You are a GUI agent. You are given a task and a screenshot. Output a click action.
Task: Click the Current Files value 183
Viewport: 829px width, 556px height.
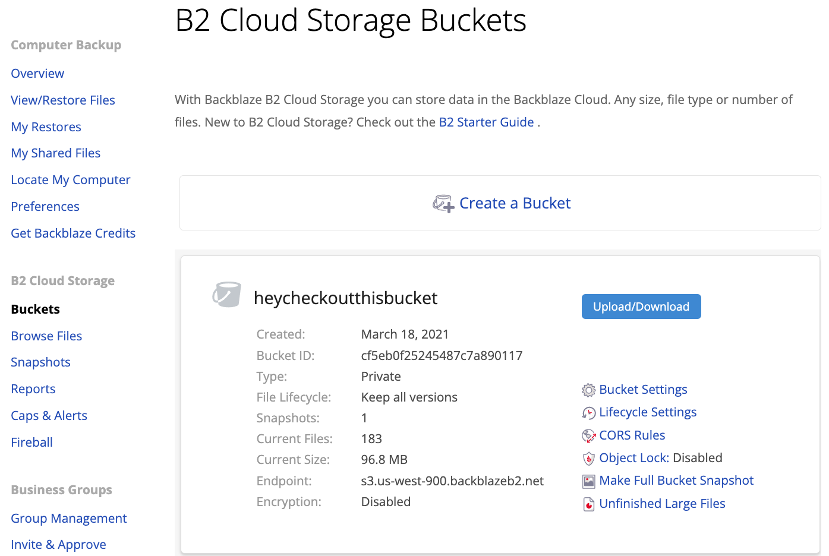[371, 439]
